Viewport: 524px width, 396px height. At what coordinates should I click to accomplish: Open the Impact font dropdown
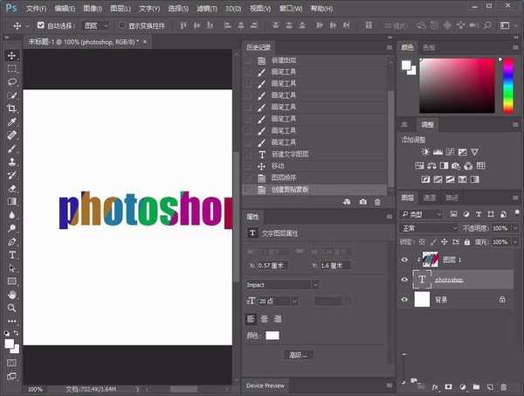click(x=282, y=284)
